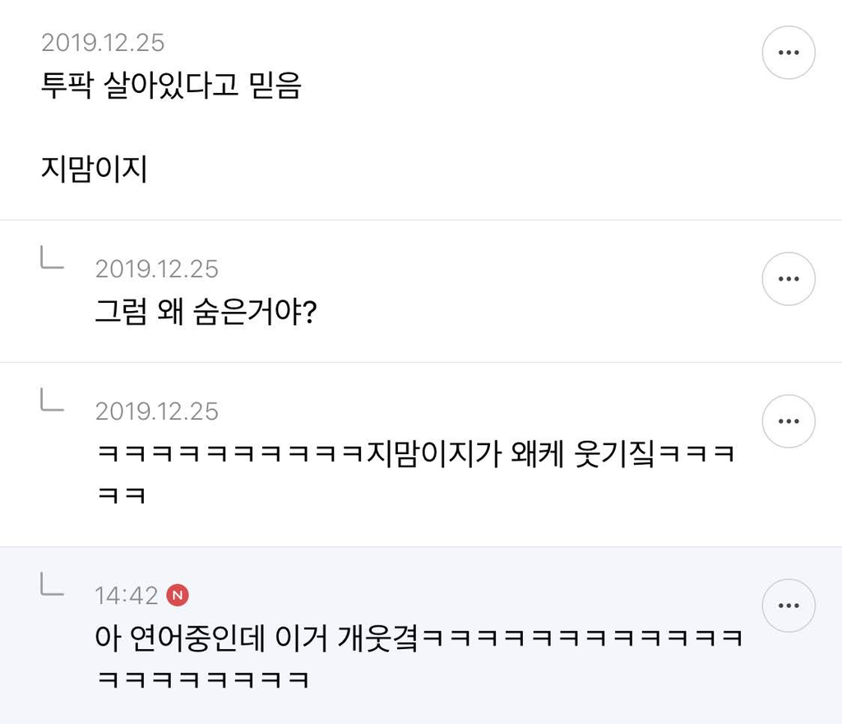Click reply arrow beside 지맘이지가 왜케 웃기질 reply
842x724 pixels.
53,401
